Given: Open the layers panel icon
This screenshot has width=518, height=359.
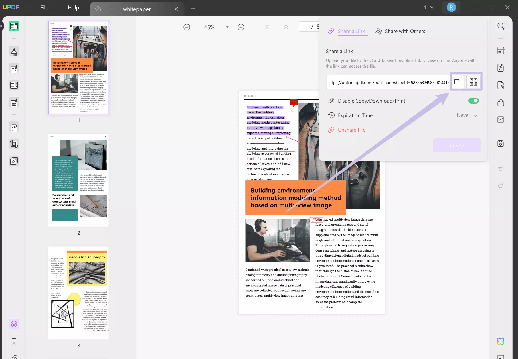Looking at the screenshot, I should pos(14,324).
